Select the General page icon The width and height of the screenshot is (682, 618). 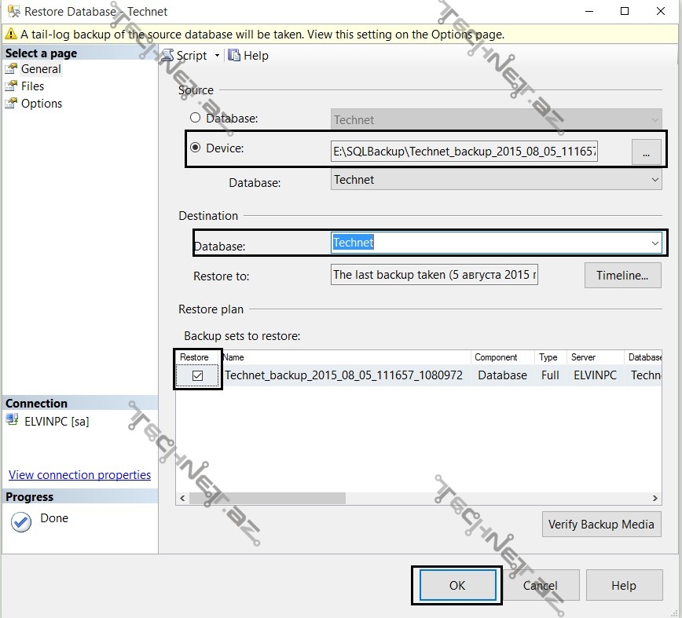tap(12, 69)
